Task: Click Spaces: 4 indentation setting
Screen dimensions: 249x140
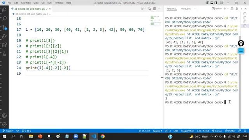Action: 158,131
